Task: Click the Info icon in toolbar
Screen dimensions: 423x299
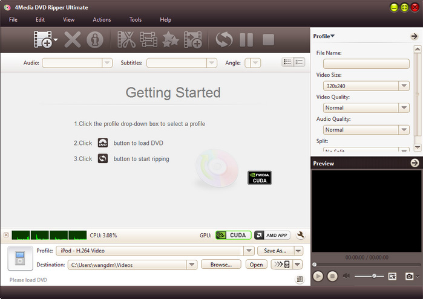Action: [x=94, y=40]
